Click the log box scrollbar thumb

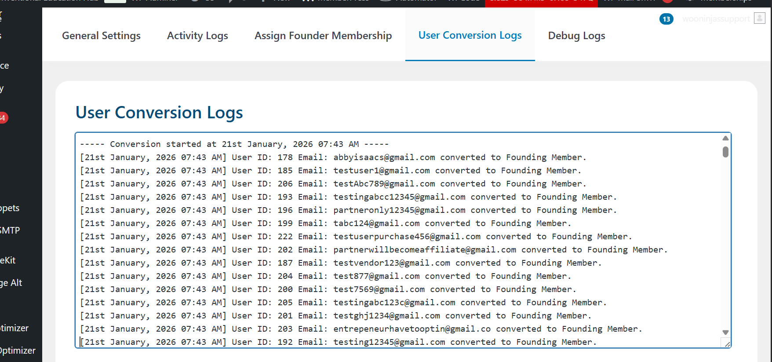coord(725,152)
